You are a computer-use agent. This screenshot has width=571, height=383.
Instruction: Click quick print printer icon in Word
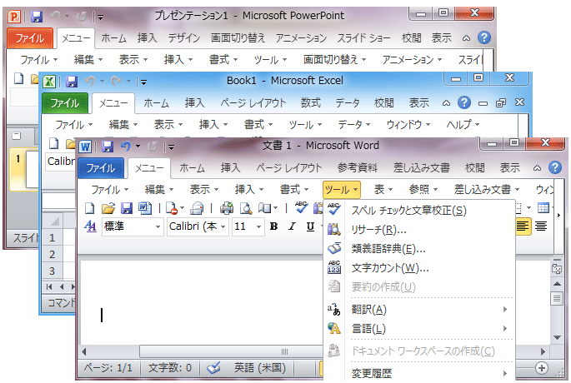coord(227,208)
